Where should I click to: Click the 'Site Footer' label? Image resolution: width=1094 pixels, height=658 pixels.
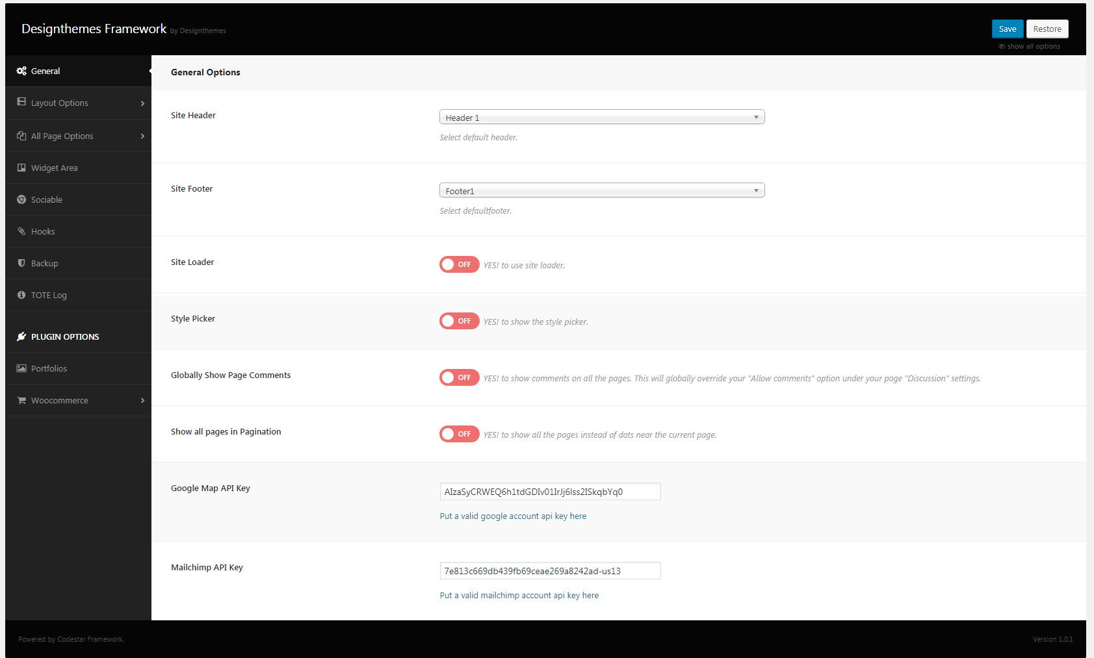coord(192,188)
